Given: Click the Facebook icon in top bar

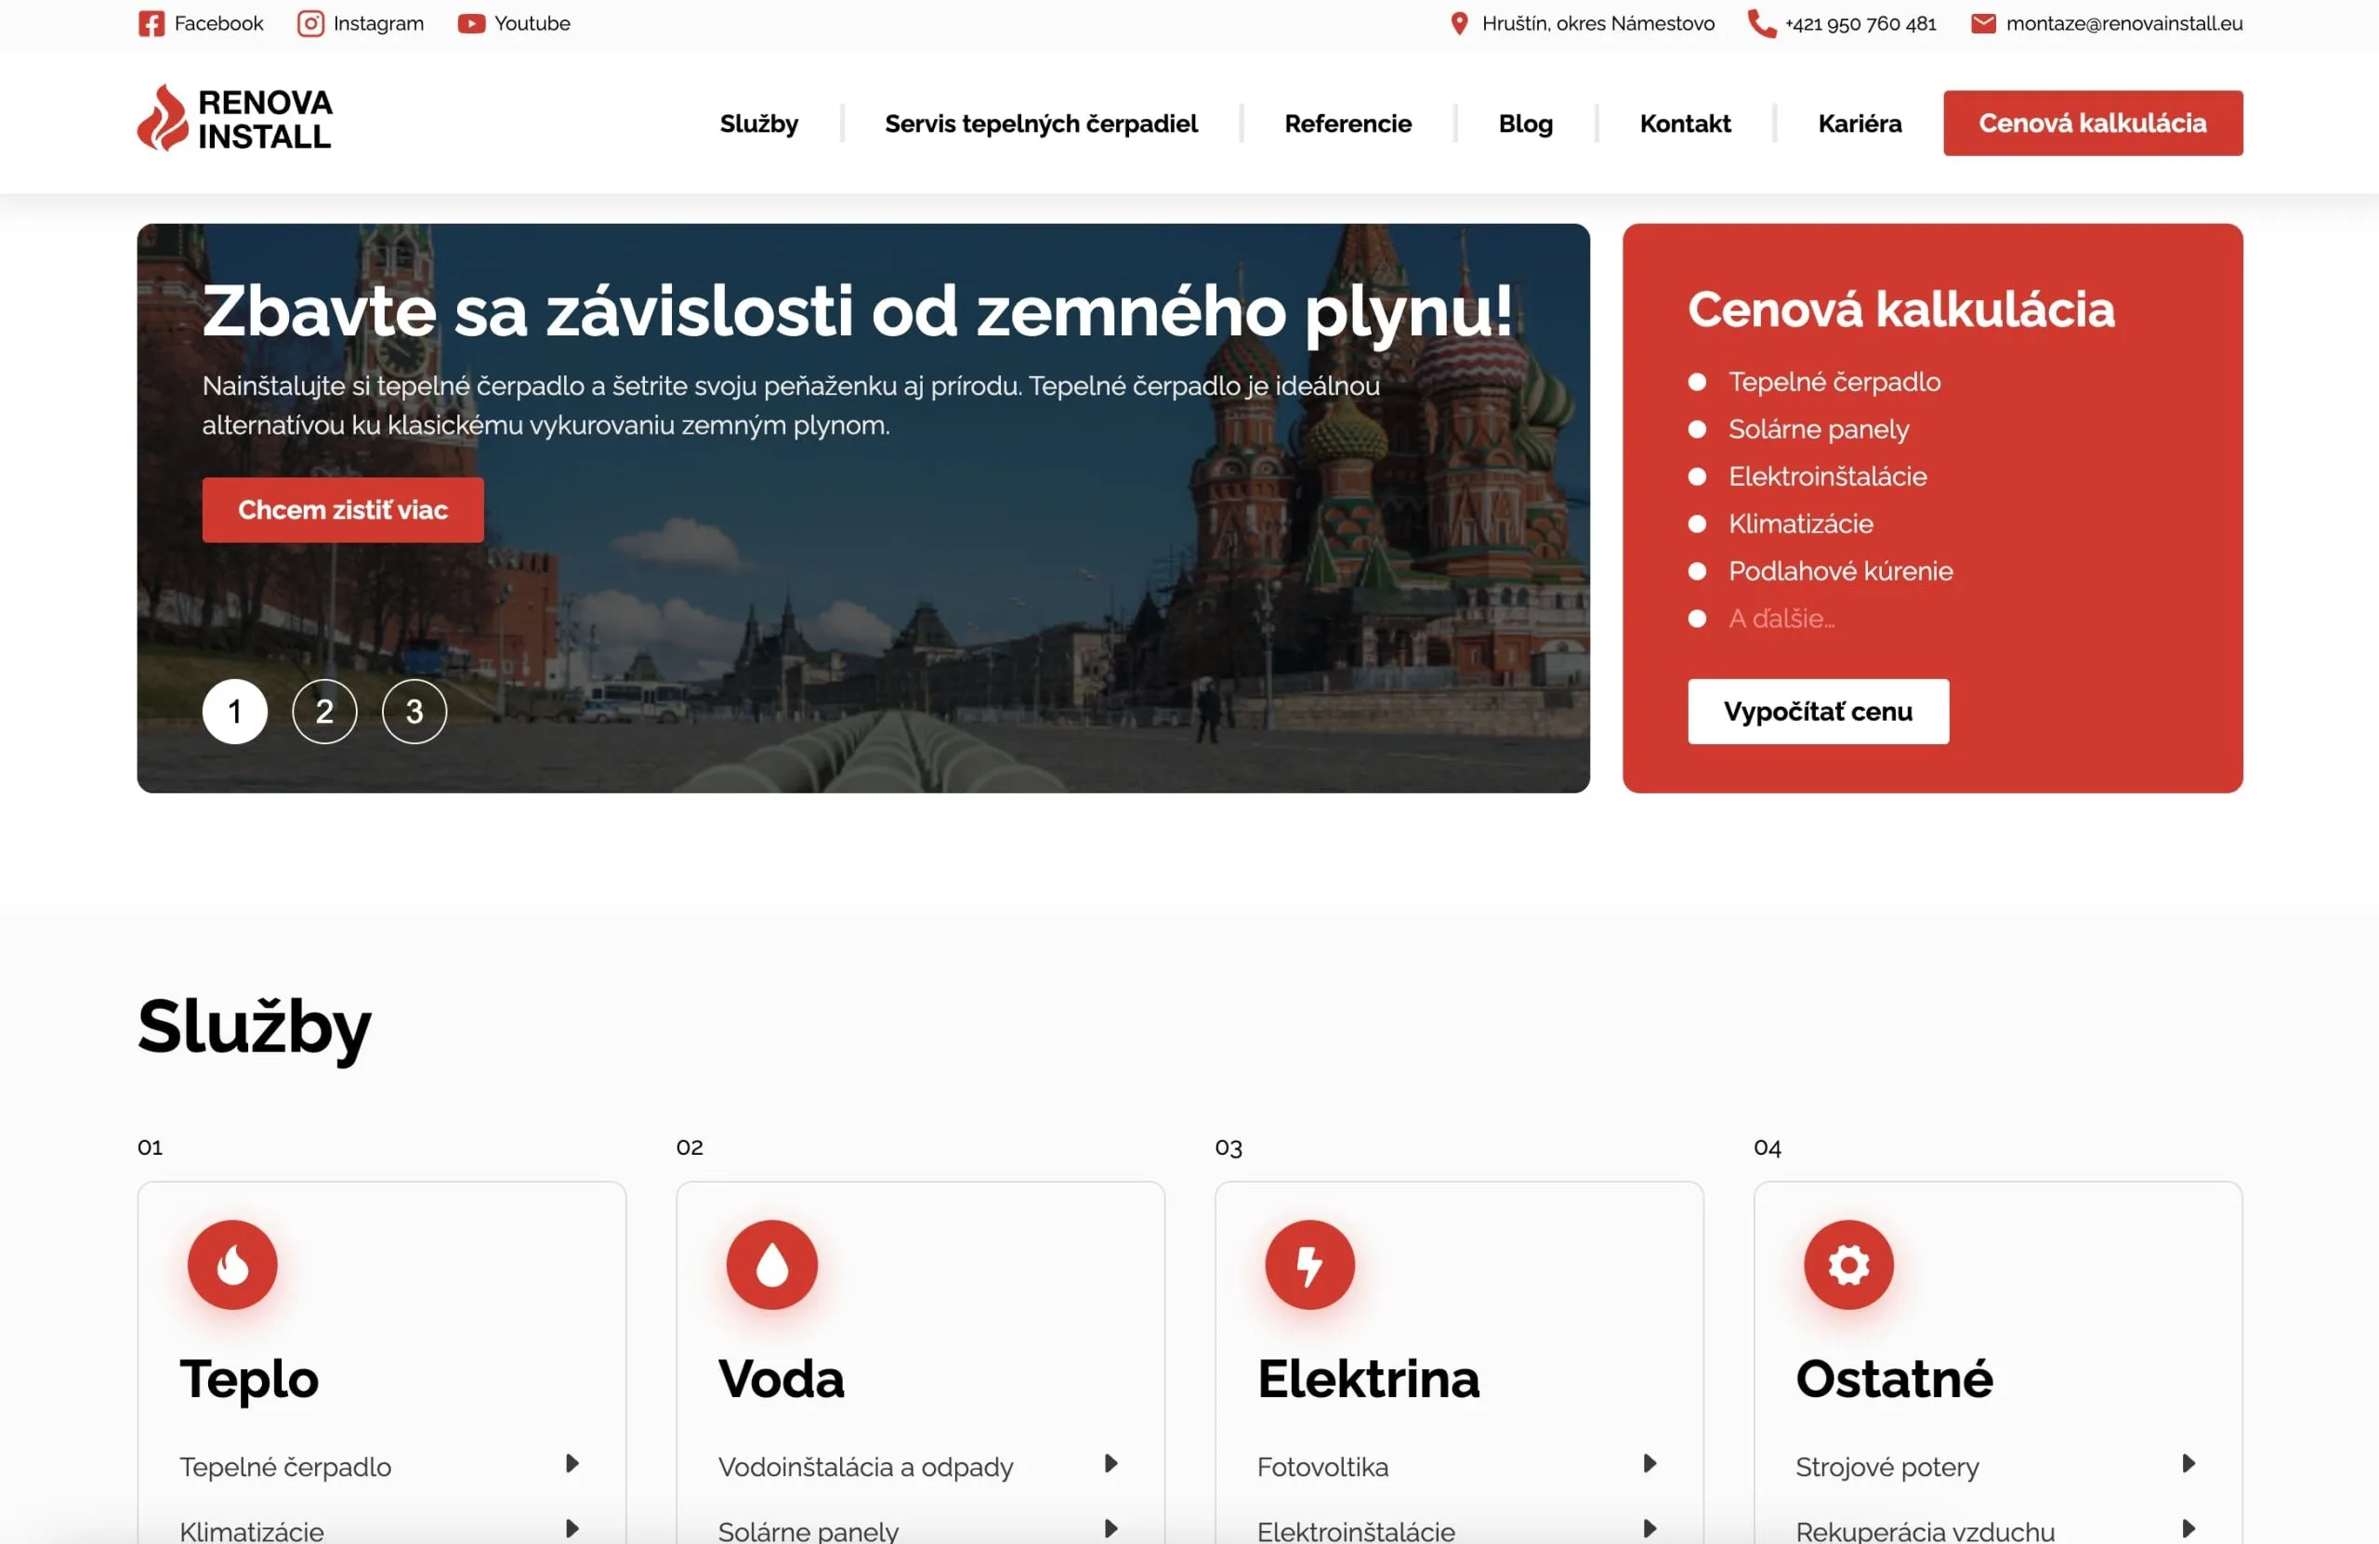Looking at the screenshot, I should tap(151, 24).
